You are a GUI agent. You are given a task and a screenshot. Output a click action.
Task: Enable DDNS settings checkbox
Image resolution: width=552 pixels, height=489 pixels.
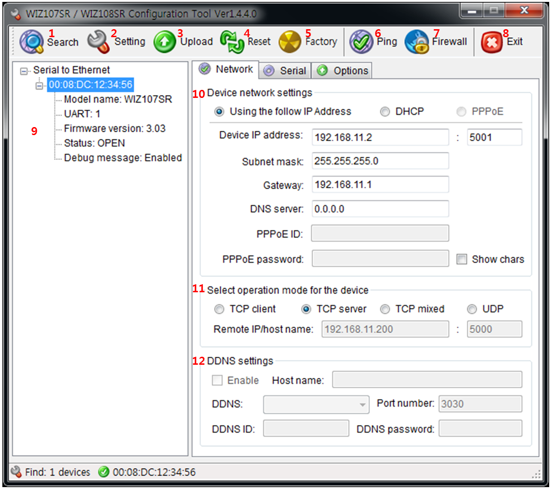pos(217,380)
